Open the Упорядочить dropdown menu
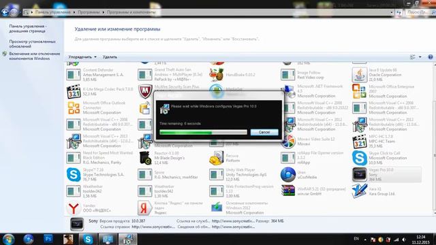This screenshot has width=436, height=245. (x=82, y=57)
